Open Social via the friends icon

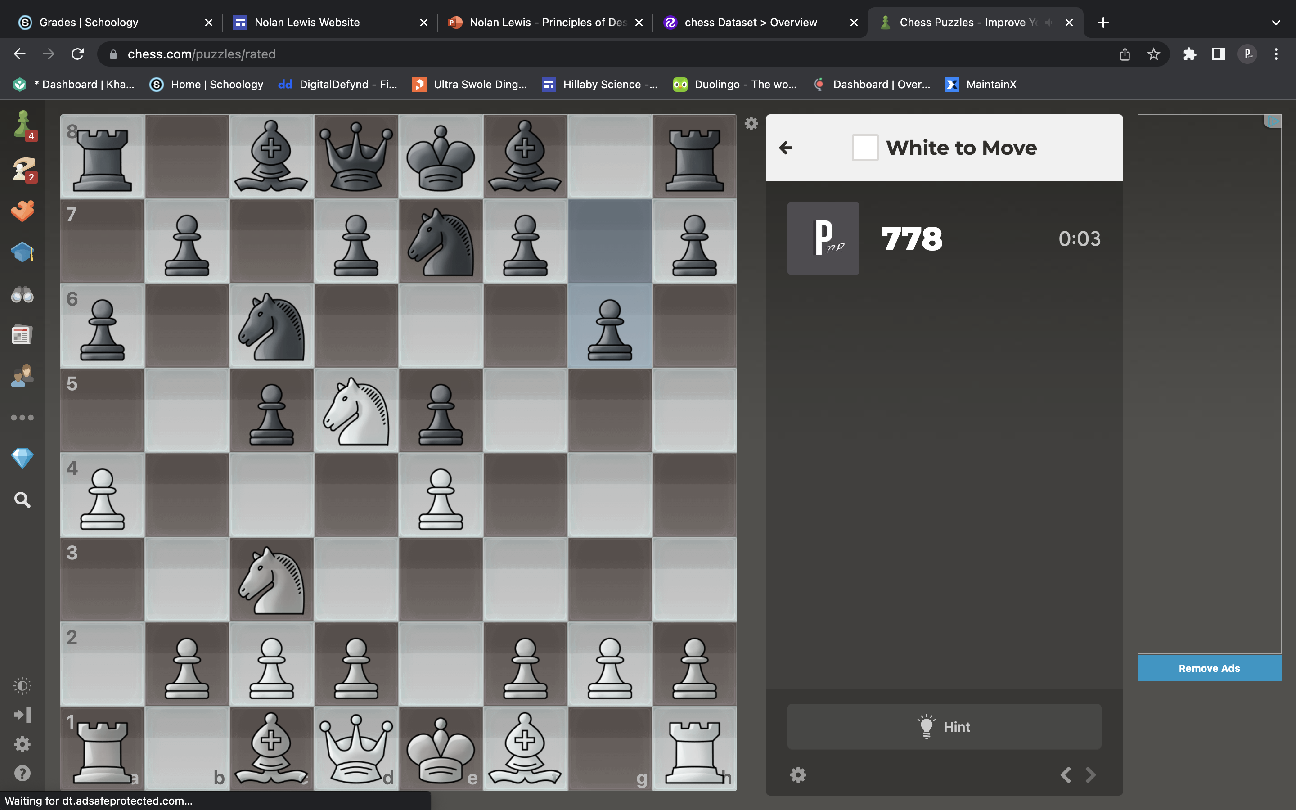coord(22,376)
